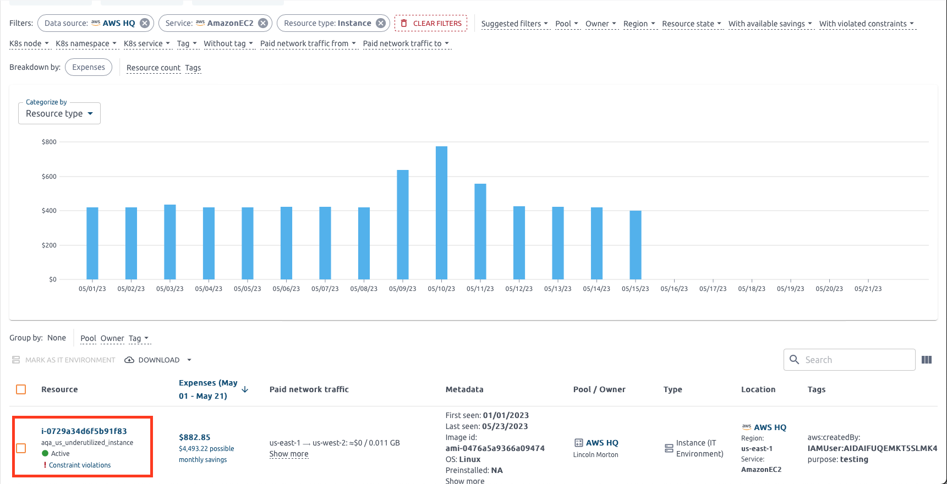
Task: Click into the Search input field
Action: (856, 360)
